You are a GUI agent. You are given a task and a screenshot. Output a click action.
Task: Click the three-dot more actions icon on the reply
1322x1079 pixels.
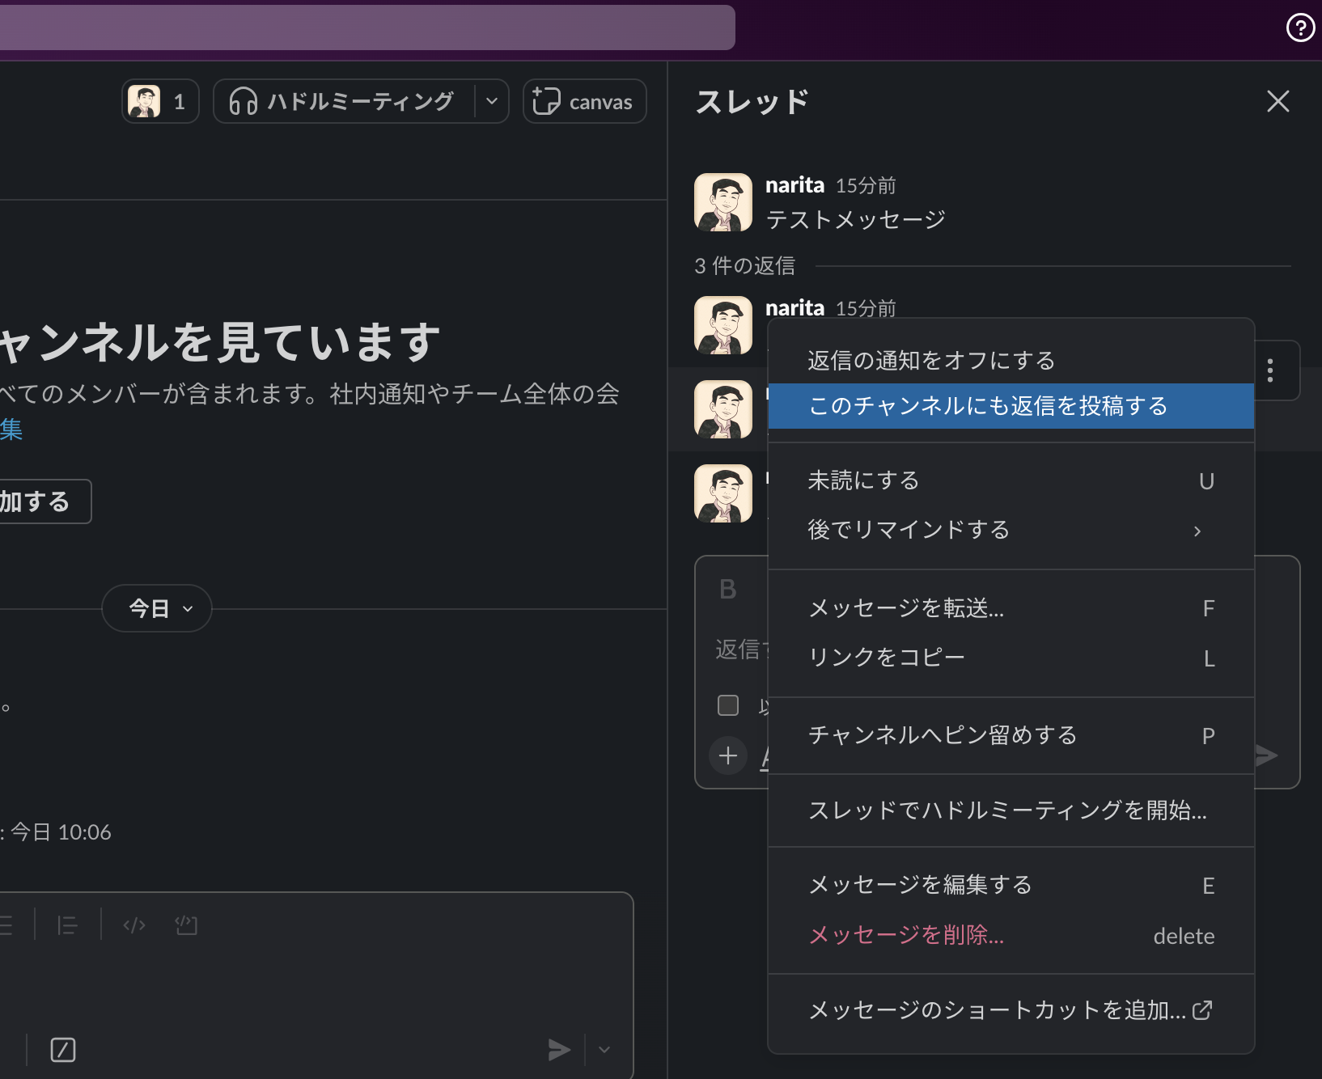(1269, 371)
